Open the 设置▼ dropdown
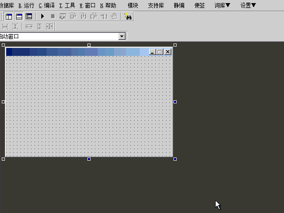284x213 pixels. tap(248, 5)
